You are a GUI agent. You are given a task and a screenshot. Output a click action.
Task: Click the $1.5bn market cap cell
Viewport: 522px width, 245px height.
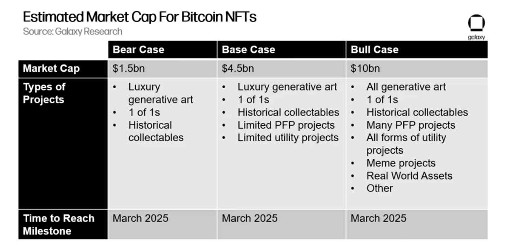[128, 69]
